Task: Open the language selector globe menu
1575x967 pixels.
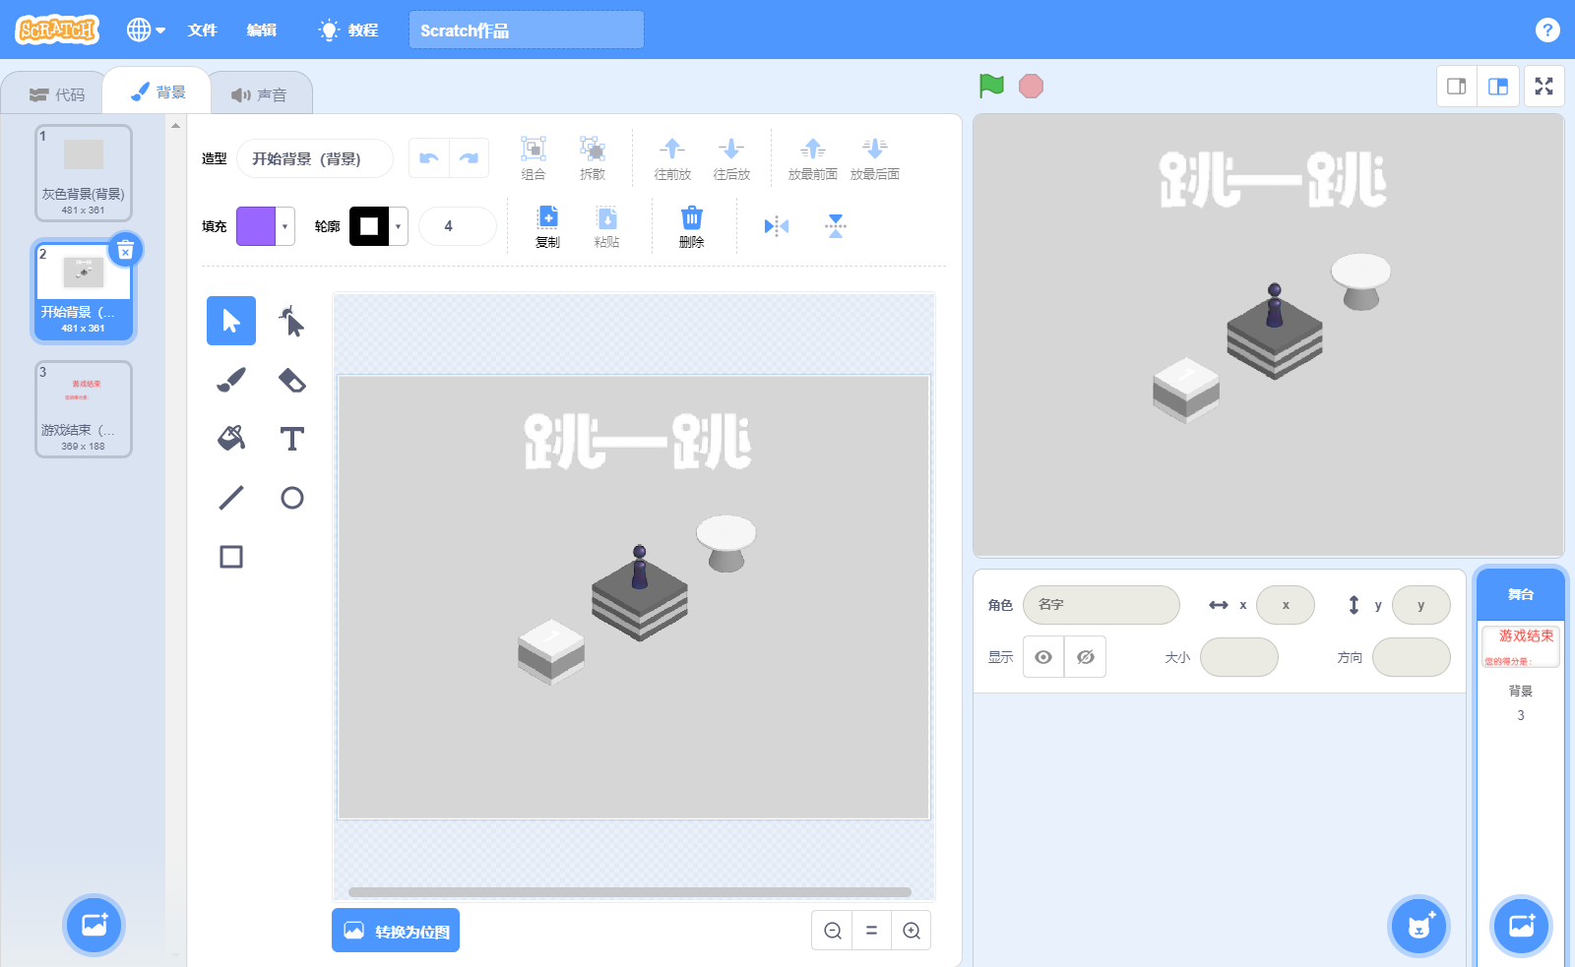Action: click(146, 30)
